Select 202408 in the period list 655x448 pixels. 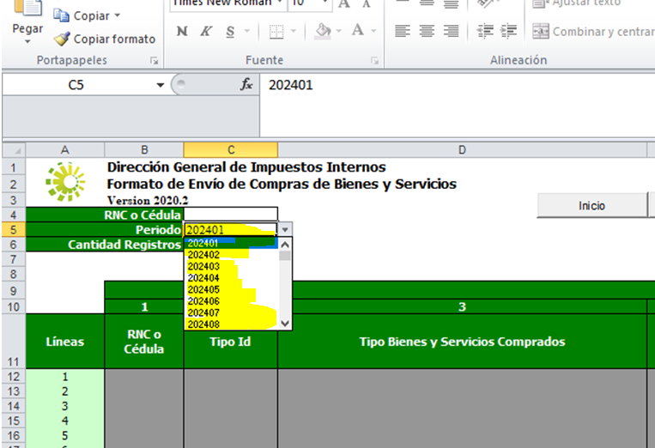point(231,324)
